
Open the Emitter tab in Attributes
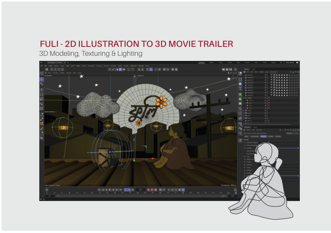[x=271, y=136]
